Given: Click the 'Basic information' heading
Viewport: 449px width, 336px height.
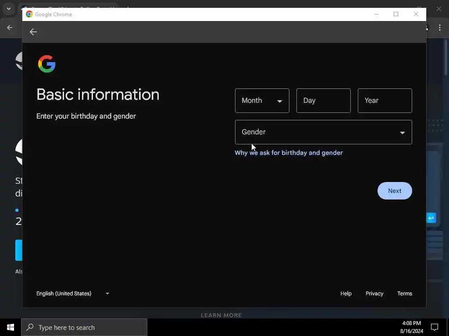Looking at the screenshot, I should [x=98, y=94].
